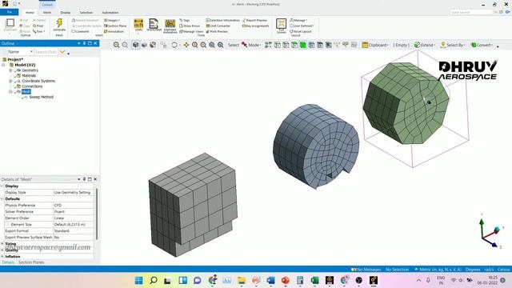Open Excel from the taskbar
The width and height of the screenshot is (512, 288).
point(314,280)
